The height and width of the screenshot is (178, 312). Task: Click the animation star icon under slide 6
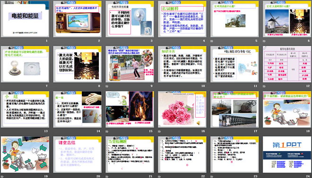click(x=264, y=41)
